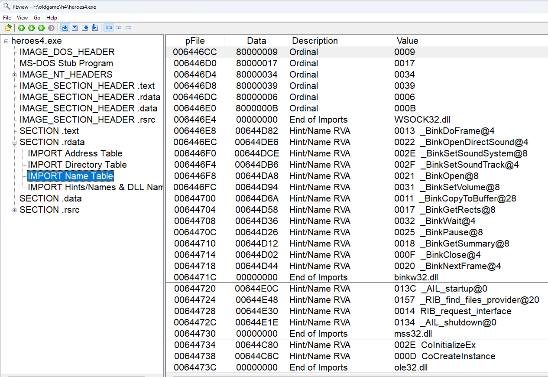Click the ole32.dll value

[412, 367]
